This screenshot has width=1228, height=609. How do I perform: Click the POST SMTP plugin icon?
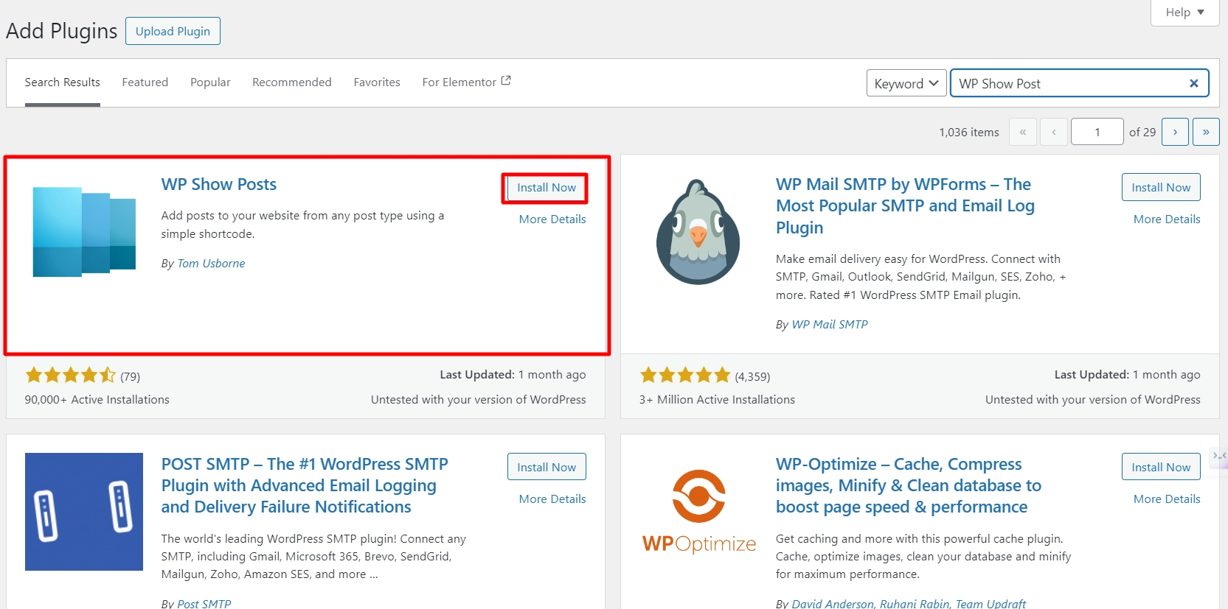point(84,512)
